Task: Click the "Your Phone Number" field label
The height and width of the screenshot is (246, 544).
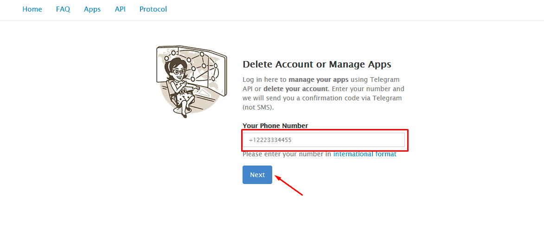Action: pyautogui.click(x=275, y=126)
